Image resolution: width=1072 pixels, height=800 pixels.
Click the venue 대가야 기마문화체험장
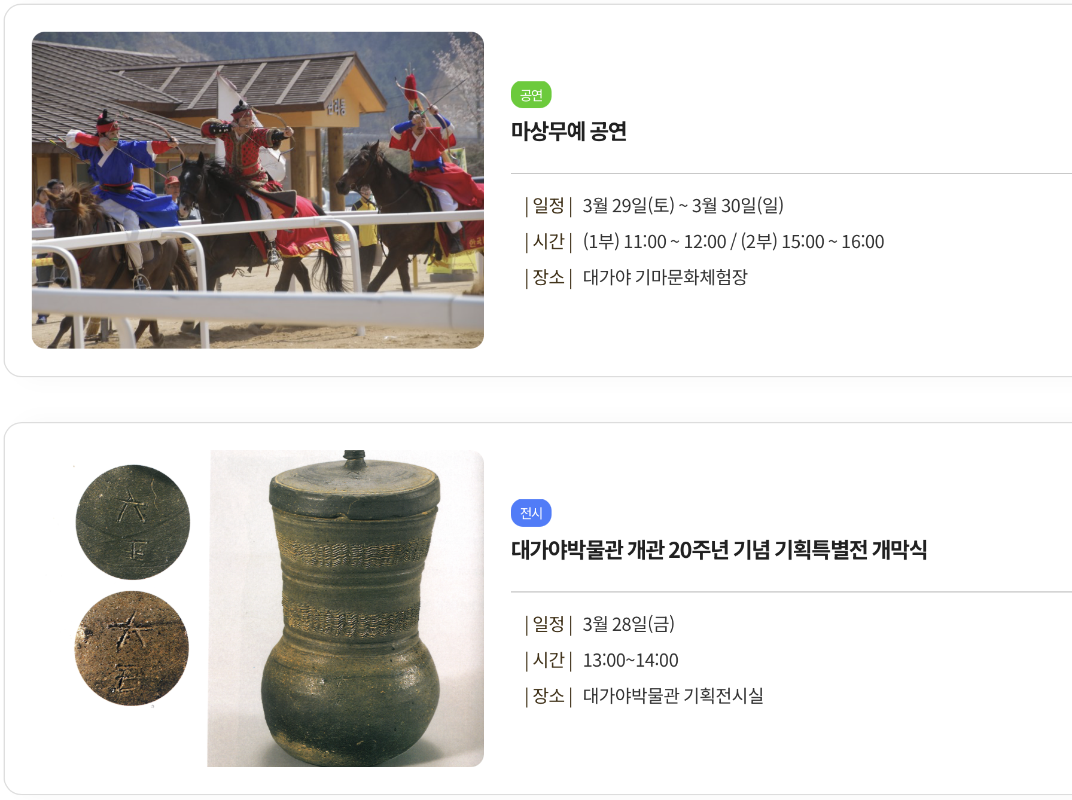tap(665, 277)
